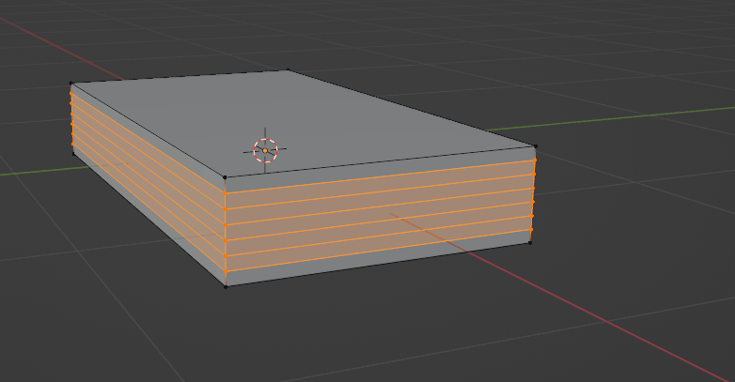Select the farthest back top corner vertex

(x=287, y=70)
